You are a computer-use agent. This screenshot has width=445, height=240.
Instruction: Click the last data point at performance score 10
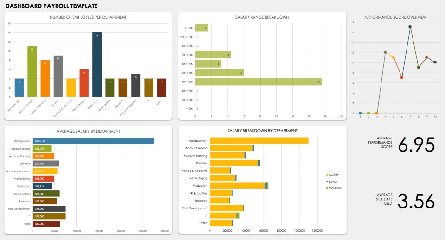(435, 62)
